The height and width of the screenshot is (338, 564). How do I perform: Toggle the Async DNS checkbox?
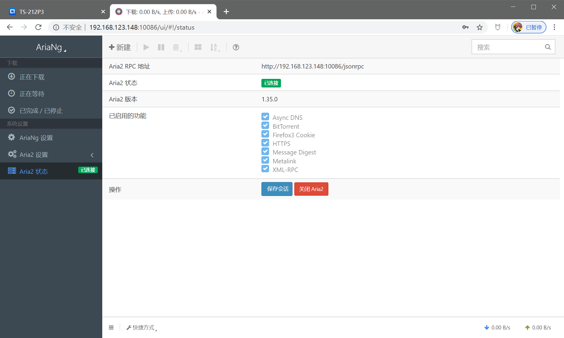(x=265, y=117)
